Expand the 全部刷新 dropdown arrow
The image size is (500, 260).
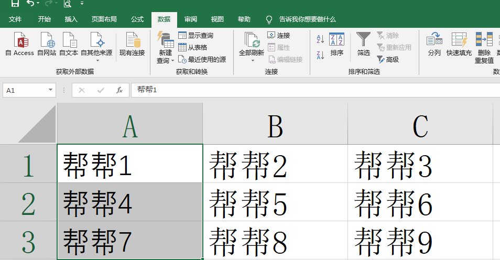tap(252, 61)
